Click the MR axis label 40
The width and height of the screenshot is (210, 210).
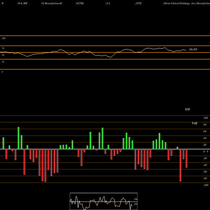pos(205,138)
